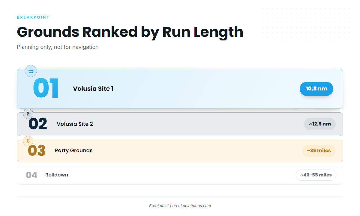Image resolution: width=360 pixels, height=216 pixels.
Task: Select the ~12.5 nm distance pill
Action: click(320, 124)
